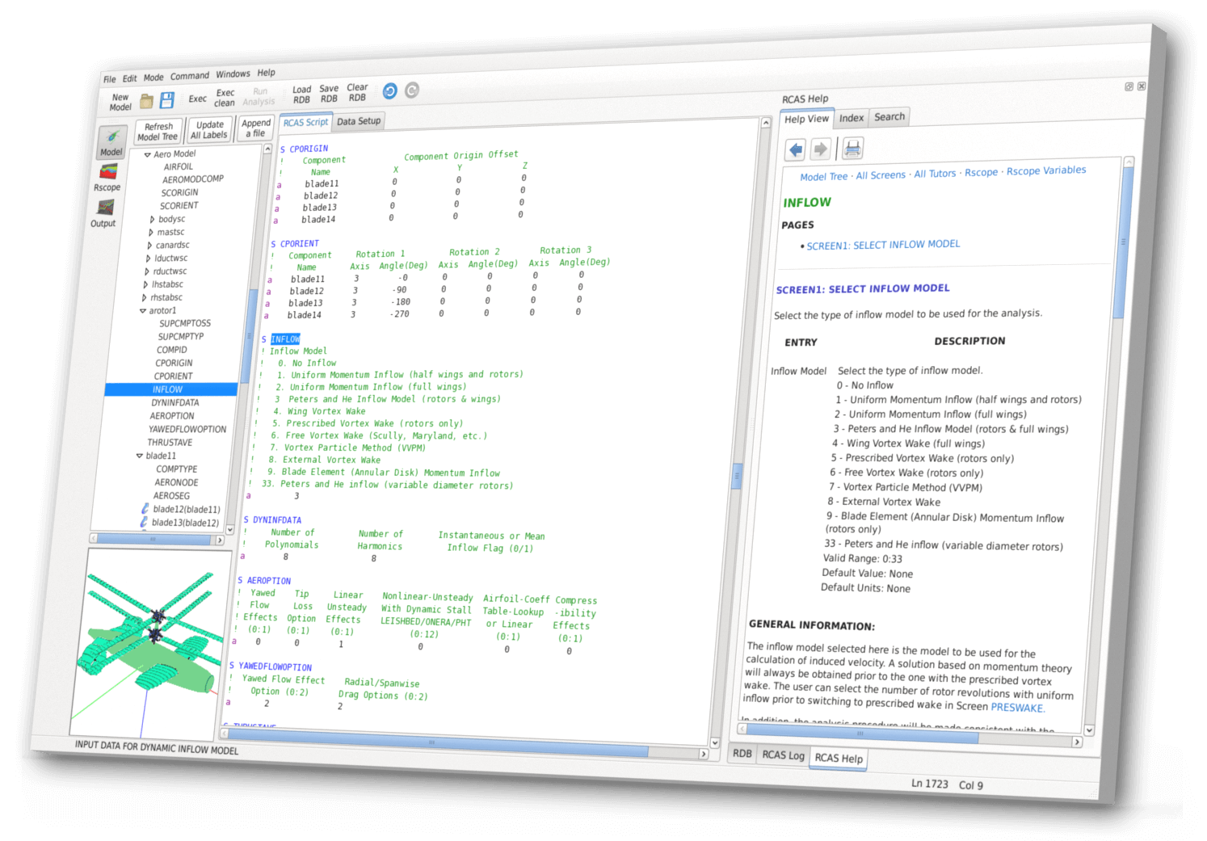This screenshot has width=1207, height=841.
Task: Open the All Screens help link
Action: [x=880, y=175]
